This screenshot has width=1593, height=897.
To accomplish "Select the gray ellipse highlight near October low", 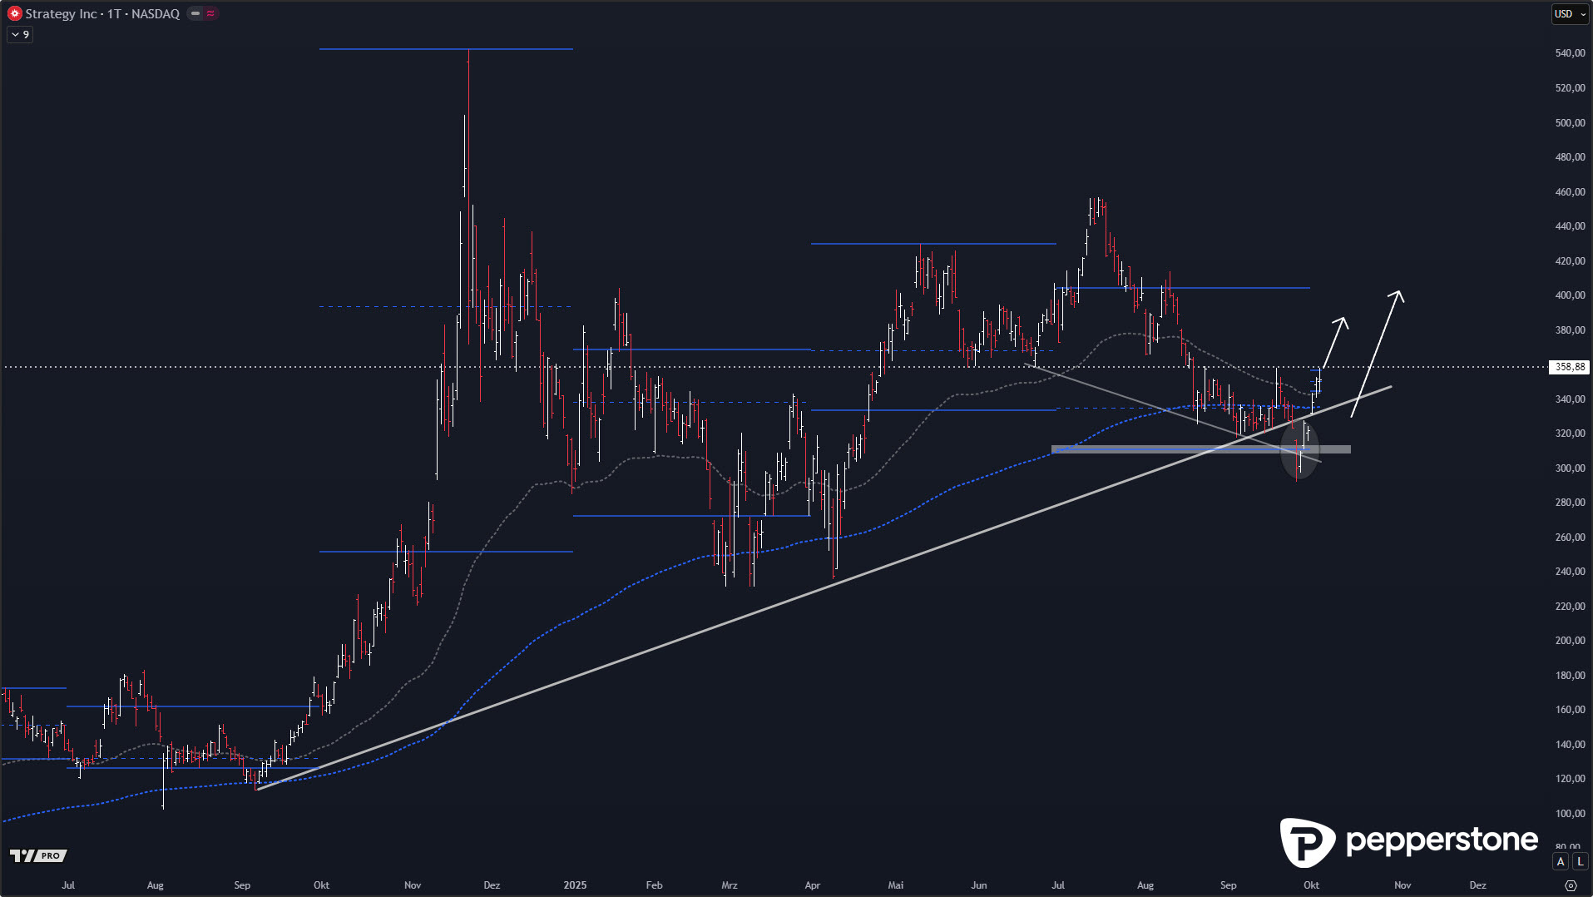I will 1299,451.
